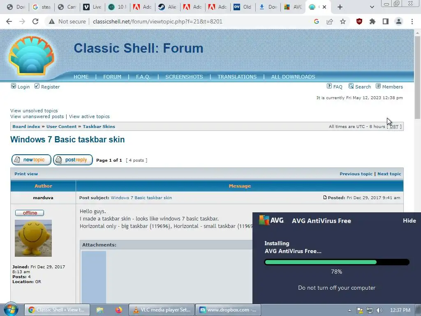Click the Action Center flag tray icon
Viewport: 421px width, 316px height.
[359, 310]
